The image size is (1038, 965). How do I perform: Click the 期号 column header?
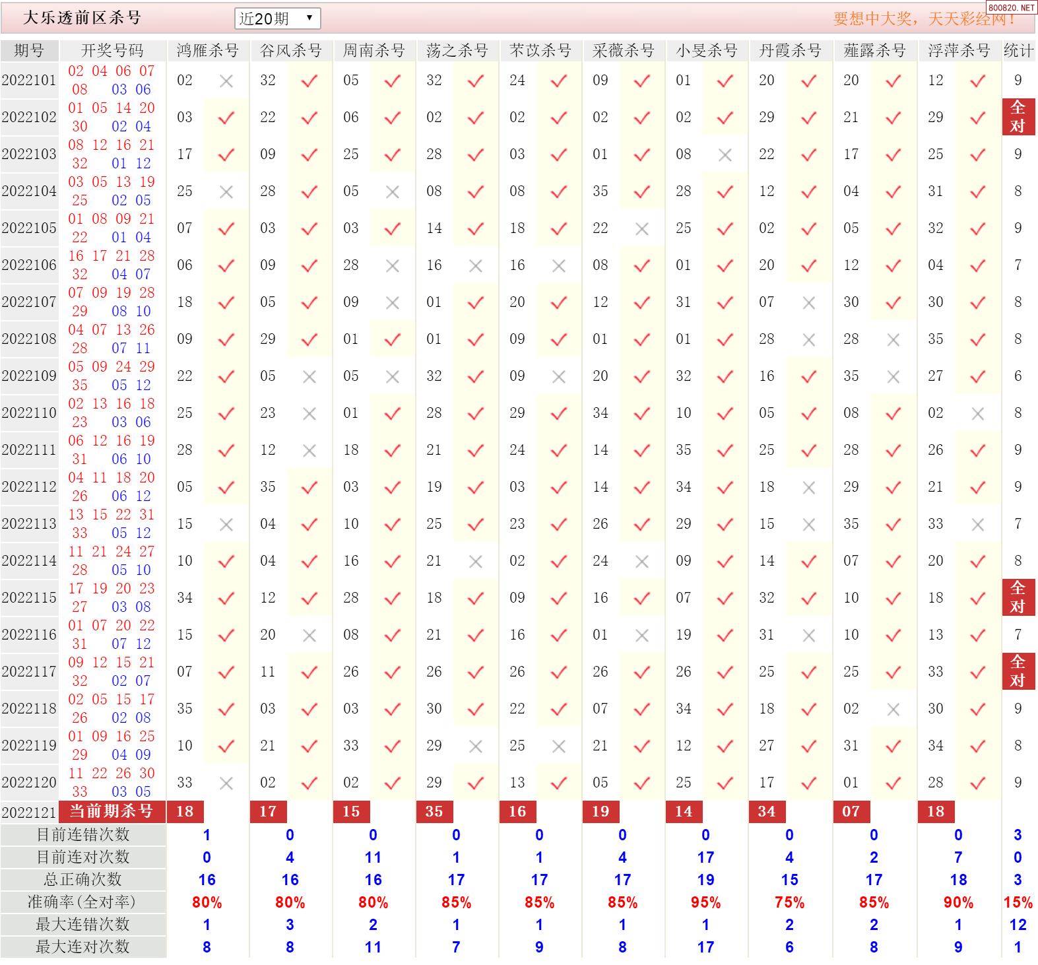point(29,50)
